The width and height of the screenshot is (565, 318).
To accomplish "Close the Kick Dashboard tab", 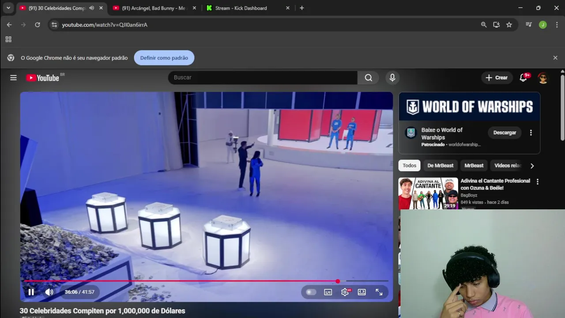I will [288, 8].
